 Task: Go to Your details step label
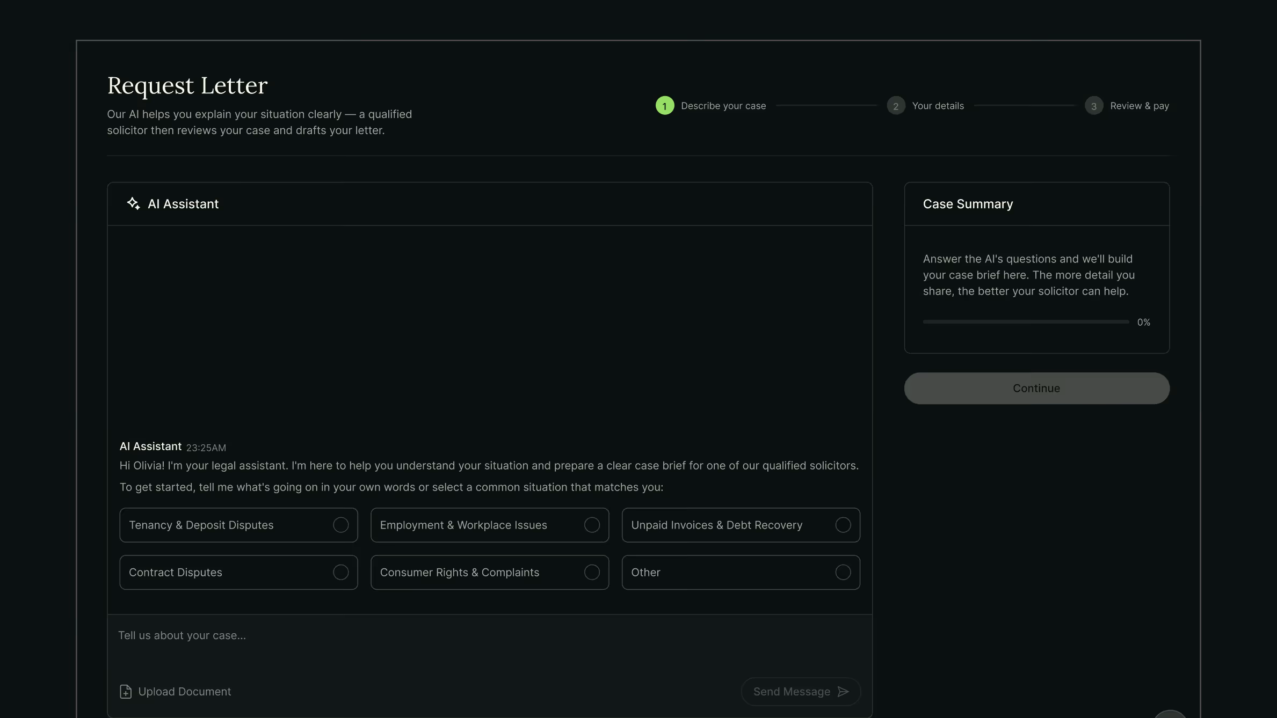pyautogui.click(x=938, y=106)
